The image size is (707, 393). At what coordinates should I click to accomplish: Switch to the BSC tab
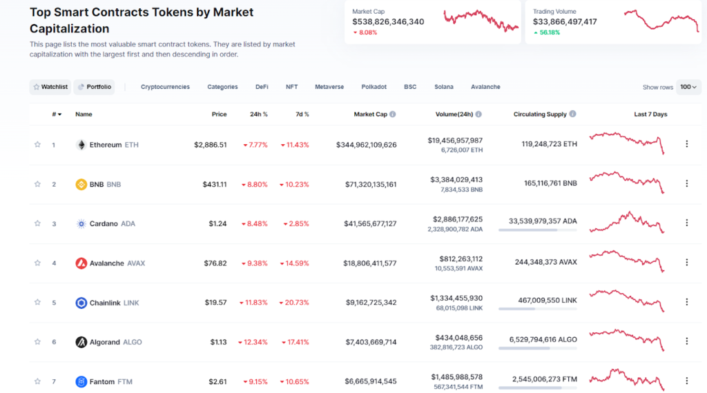point(410,87)
